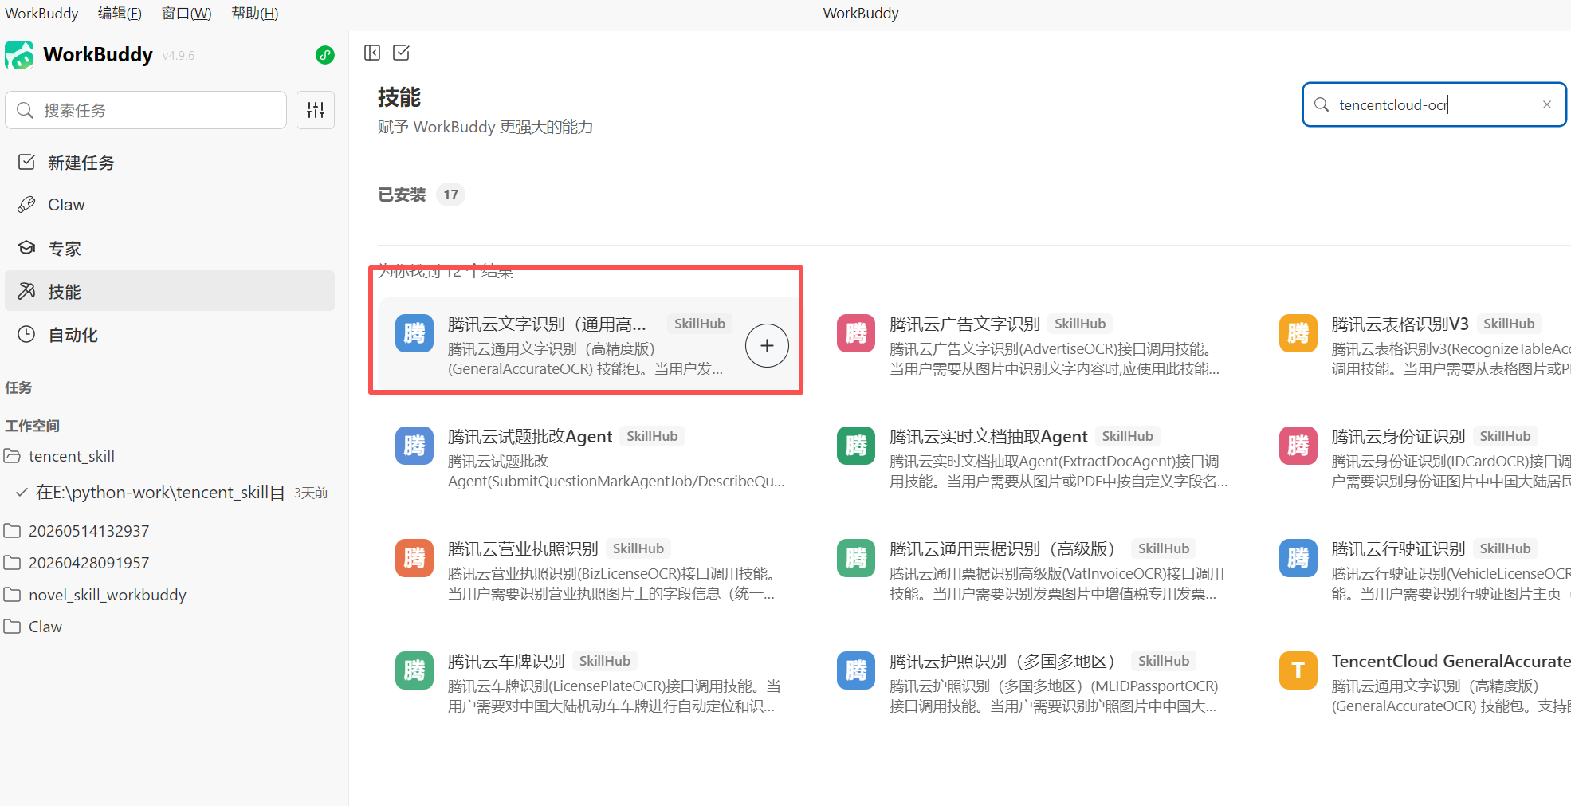Click the green link status icon
Viewport: 1571px width, 806px height.
(x=324, y=55)
